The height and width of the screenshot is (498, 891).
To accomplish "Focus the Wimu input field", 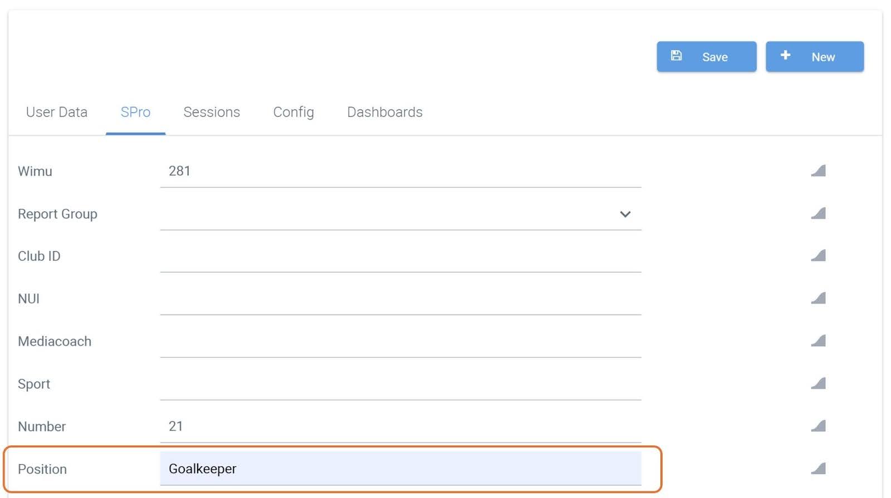I will 400,171.
